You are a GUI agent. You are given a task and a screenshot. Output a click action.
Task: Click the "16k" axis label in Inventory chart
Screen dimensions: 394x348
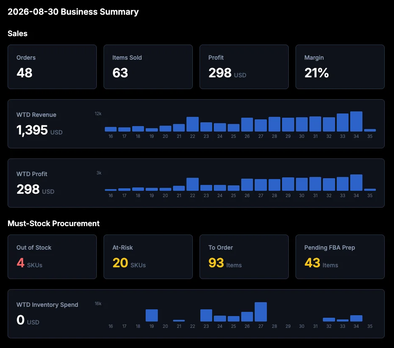tap(98, 303)
